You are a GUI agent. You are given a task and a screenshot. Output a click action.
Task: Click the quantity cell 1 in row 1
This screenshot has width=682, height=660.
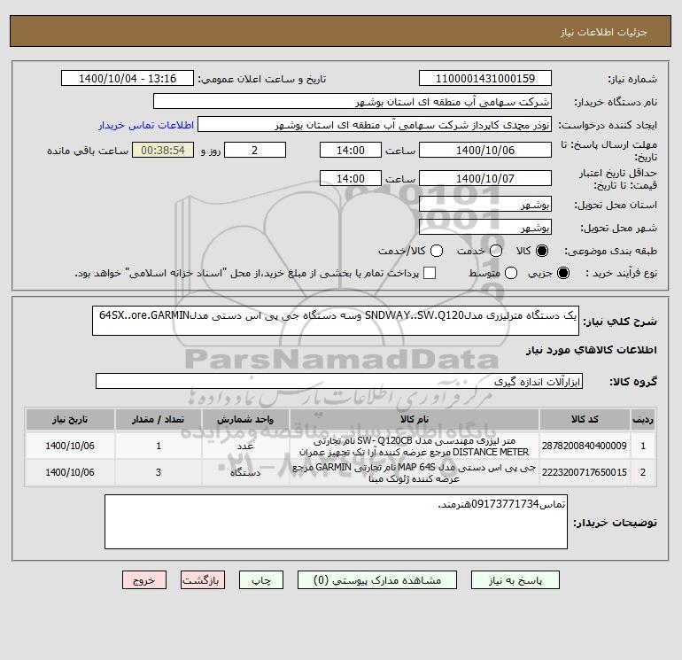[x=159, y=446]
